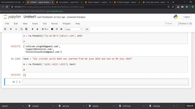
Task: Run the selected cell
Action: pos(45,29)
